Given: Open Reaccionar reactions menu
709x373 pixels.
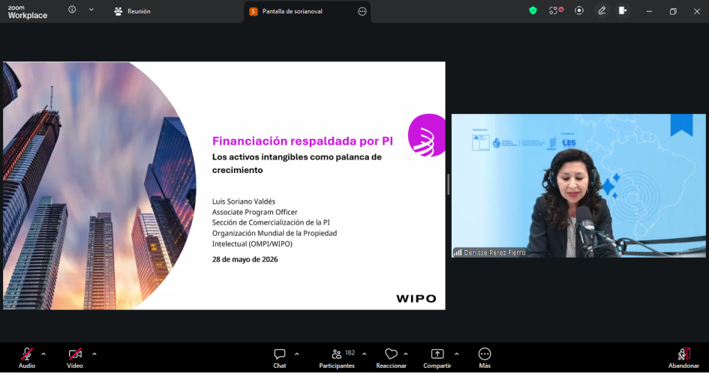Looking at the screenshot, I should click(x=391, y=359).
